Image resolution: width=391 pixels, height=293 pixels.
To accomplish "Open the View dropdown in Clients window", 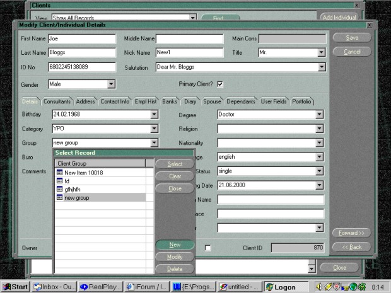I will point(193,18).
